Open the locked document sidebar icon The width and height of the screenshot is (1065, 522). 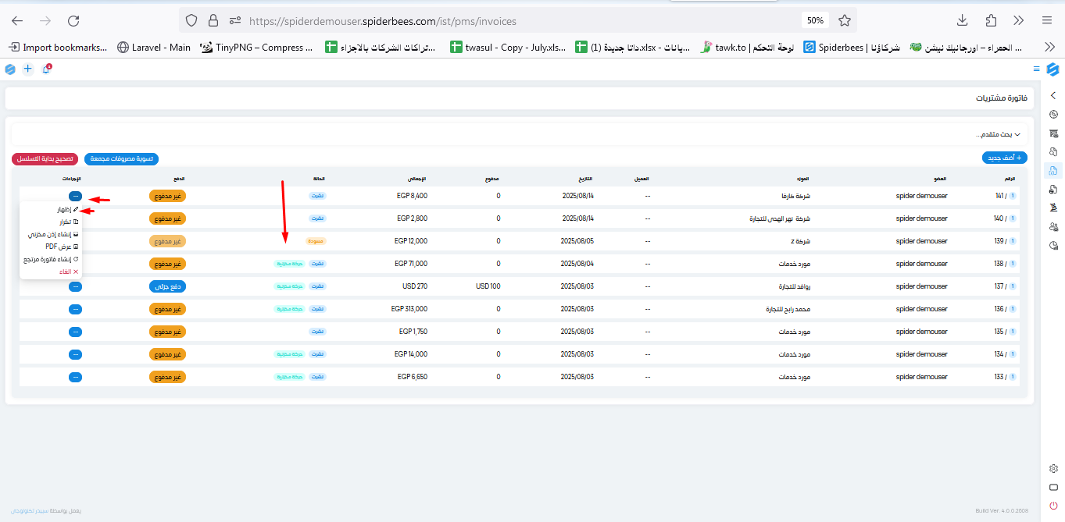pyautogui.click(x=1053, y=189)
